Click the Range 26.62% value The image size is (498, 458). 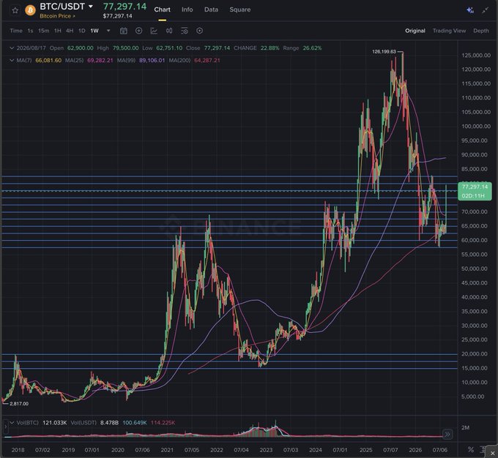[312, 48]
